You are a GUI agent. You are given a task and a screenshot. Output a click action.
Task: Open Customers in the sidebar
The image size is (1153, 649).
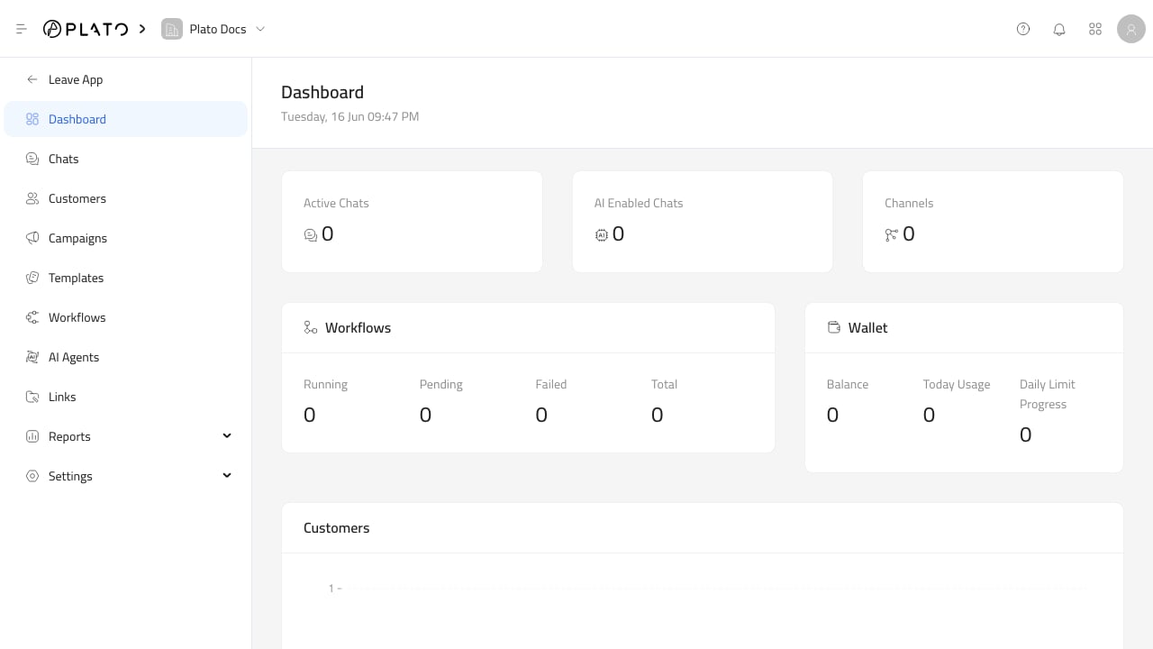click(126, 198)
